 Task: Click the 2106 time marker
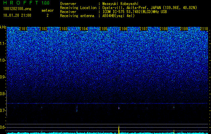pyautogui.click(x=123, y=29)
